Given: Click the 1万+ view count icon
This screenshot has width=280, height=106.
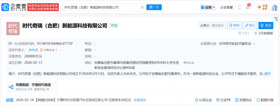Looking at the screenshot, I should click(240, 33).
